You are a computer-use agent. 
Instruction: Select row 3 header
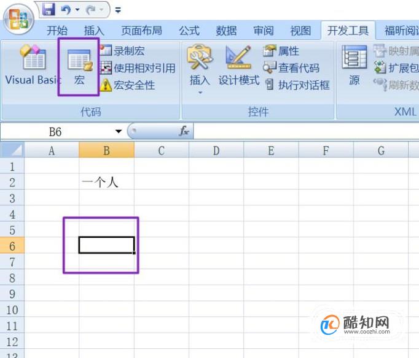click(x=12, y=199)
